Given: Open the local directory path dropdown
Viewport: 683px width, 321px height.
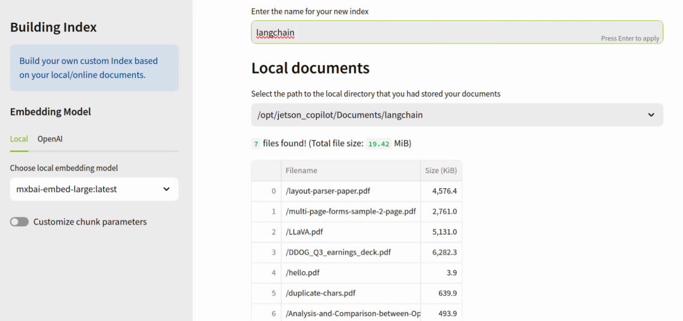Looking at the screenshot, I should (457, 115).
